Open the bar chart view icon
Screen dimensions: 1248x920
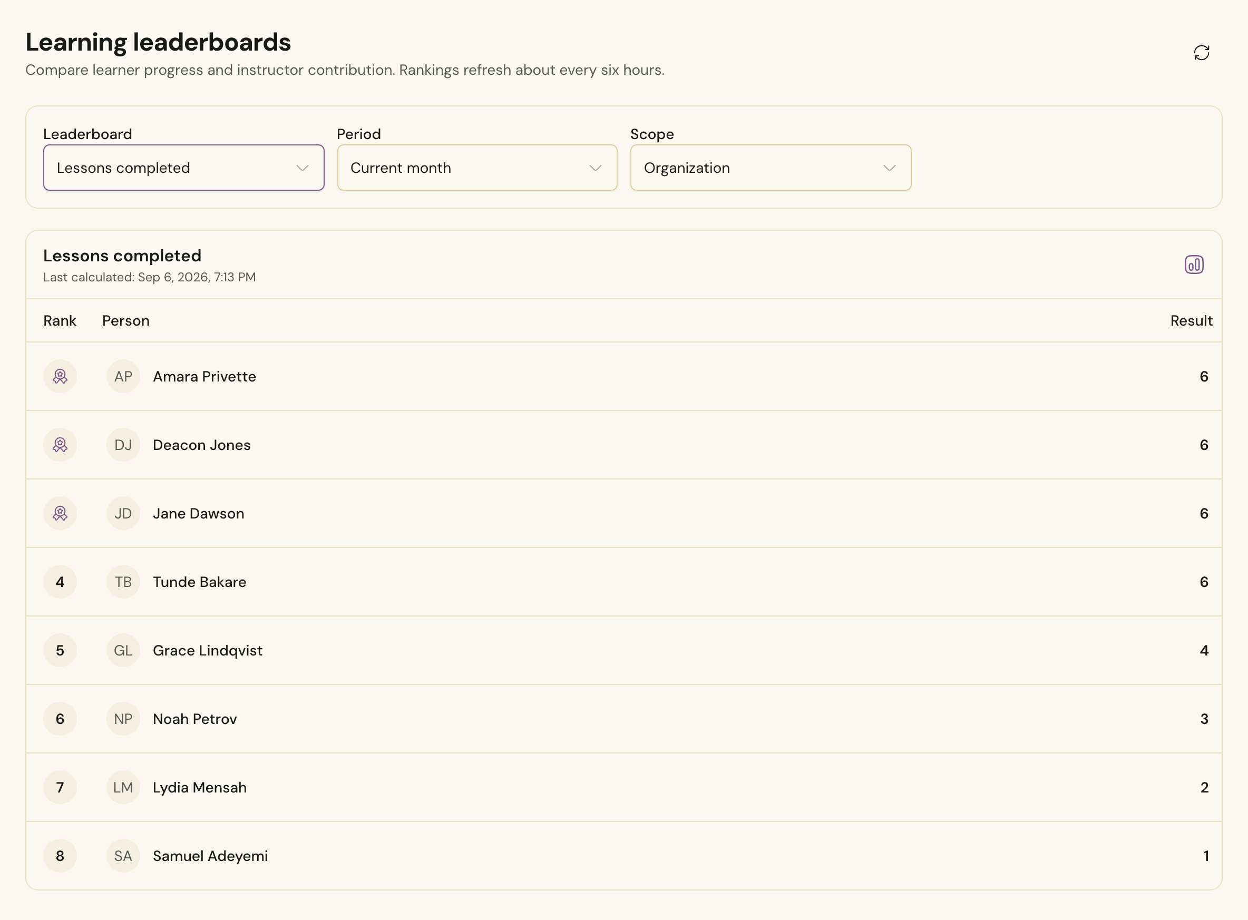[1193, 265]
